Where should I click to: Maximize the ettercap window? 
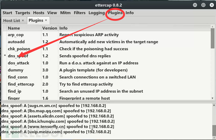203,5
